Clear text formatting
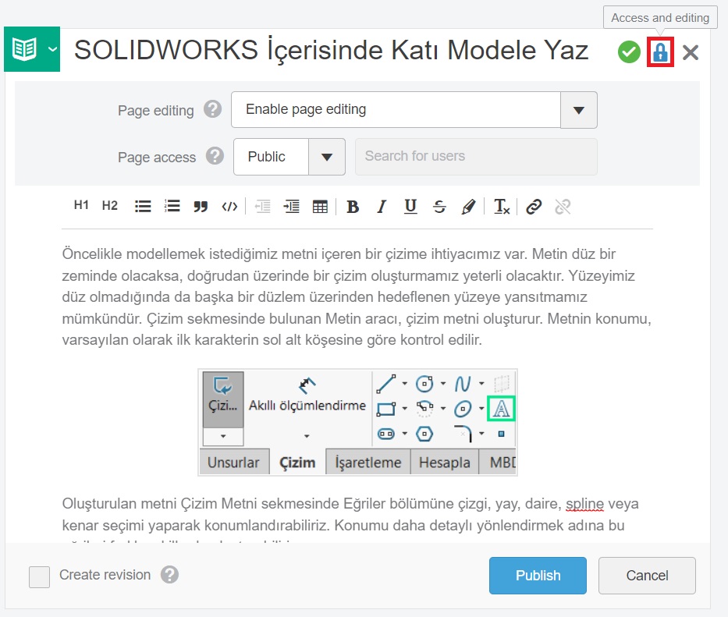The height and width of the screenshot is (617, 728). (x=502, y=207)
